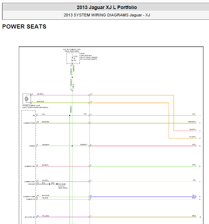Click the 'WHT' wire label at right
The height and width of the screenshot is (224, 209).
point(194,198)
